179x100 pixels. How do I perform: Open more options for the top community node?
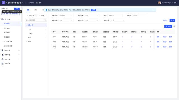point(46,25)
